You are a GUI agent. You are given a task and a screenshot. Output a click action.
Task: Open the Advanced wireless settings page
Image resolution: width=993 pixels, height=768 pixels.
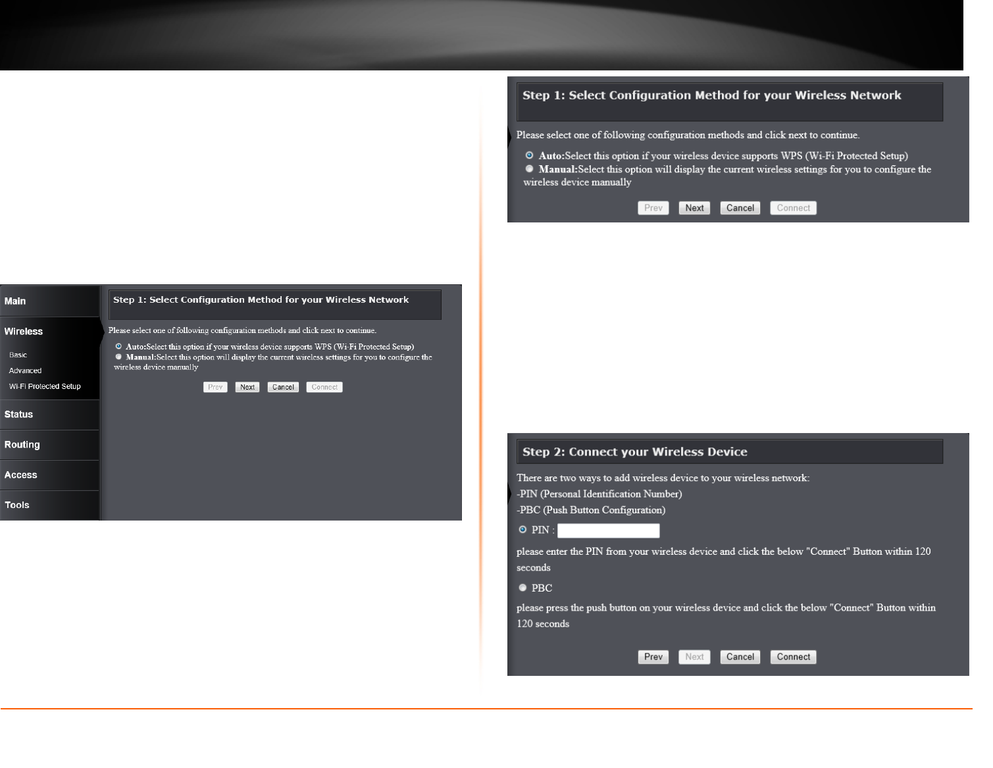tap(25, 371)
